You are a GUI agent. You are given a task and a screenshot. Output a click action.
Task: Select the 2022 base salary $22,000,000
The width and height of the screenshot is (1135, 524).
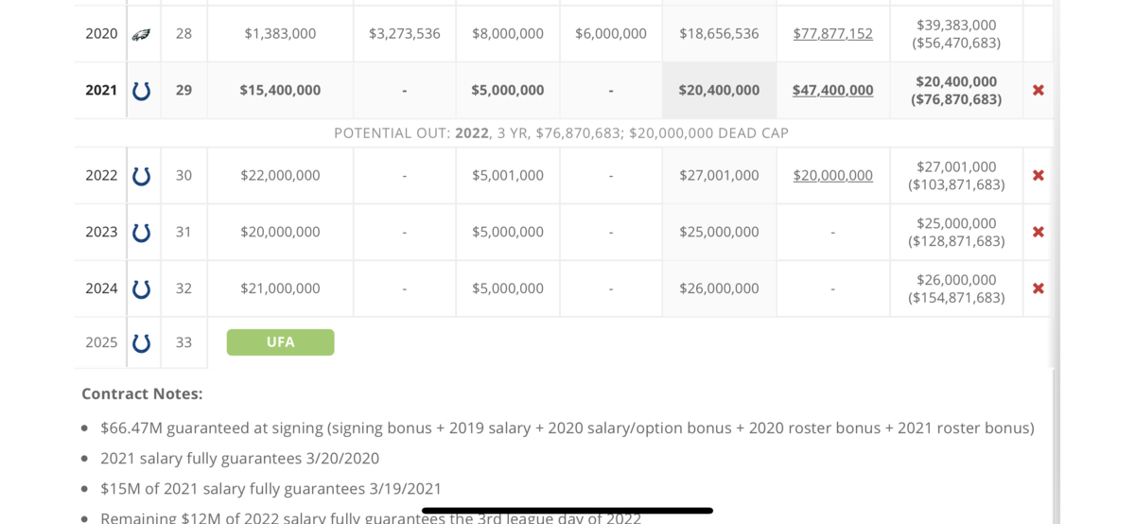pyautogui.click(x=280, y=176)
